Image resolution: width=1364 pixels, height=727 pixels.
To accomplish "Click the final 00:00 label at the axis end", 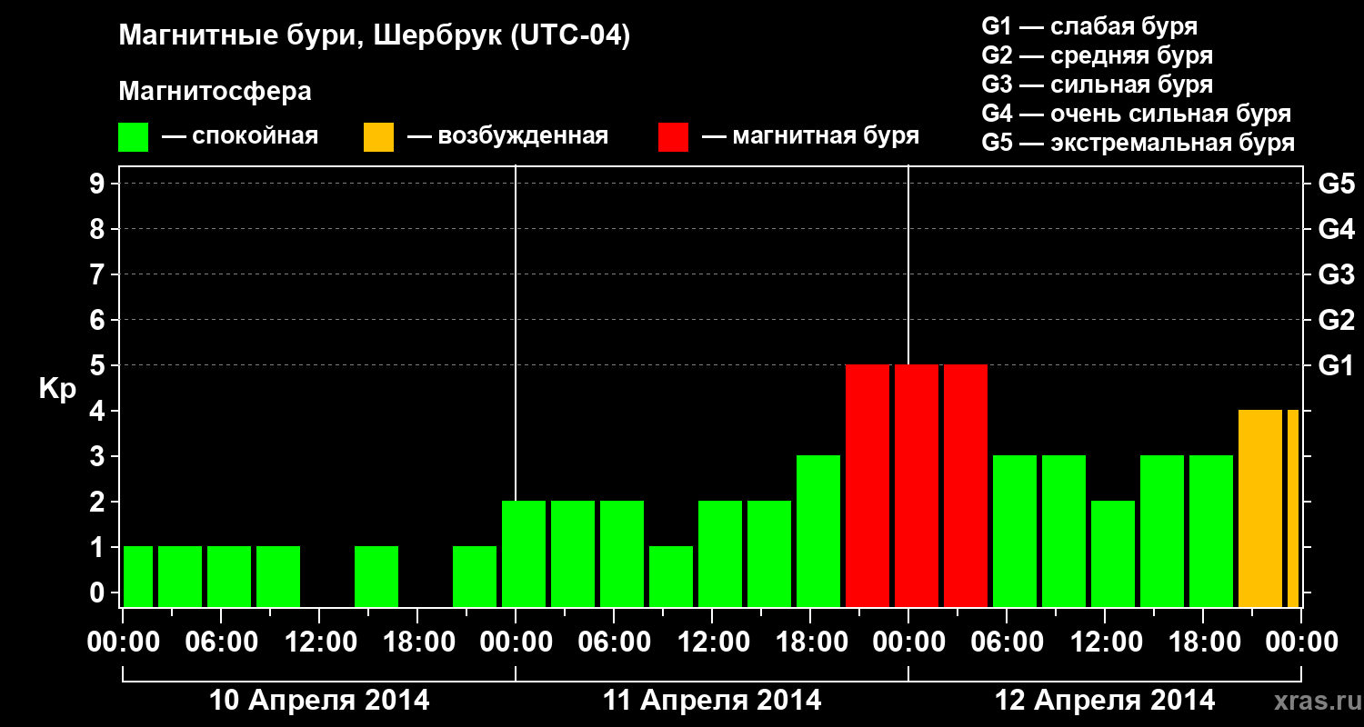I will coord(1301,642).
